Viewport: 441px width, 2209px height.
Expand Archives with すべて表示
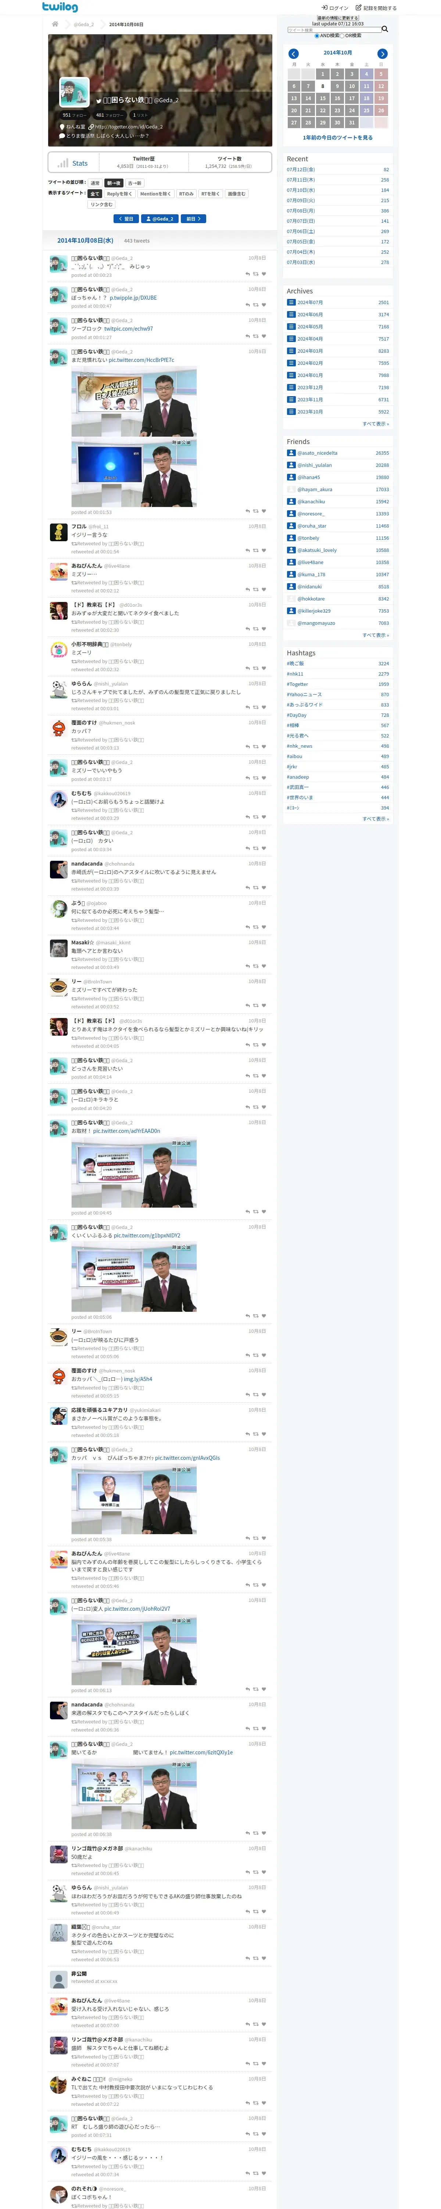(375, 424)
